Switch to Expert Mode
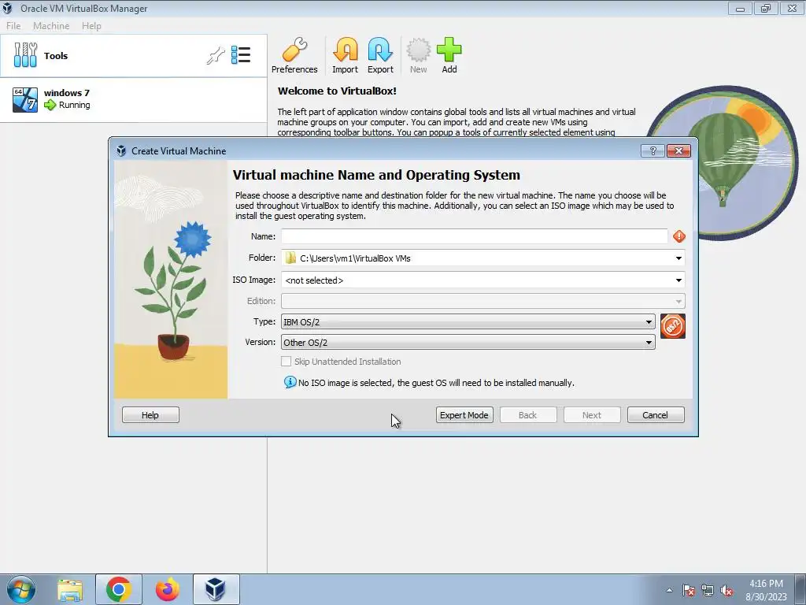Viewport: 806px width, 605px height. [464, 415]
